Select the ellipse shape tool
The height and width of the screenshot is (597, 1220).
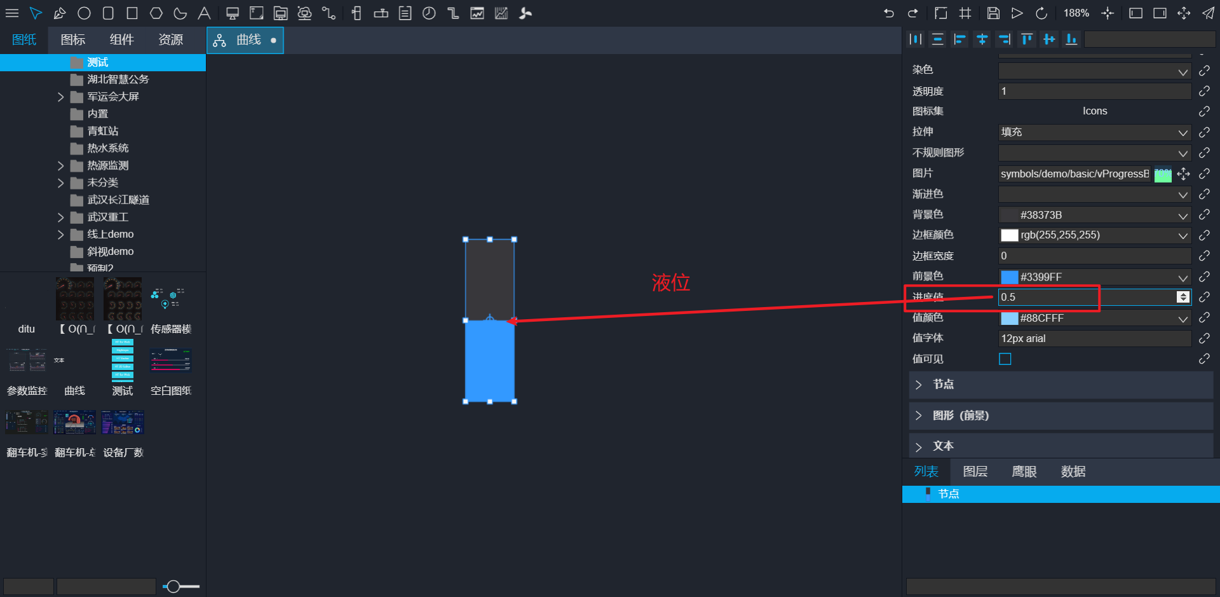pyautogui.click(x=84, y=13)
